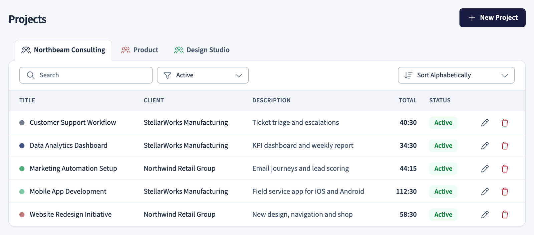Delete the Website Redesign Initiative project
This screenshot has height=235, width=534.
pyautogui.click(x=505, y=214)
